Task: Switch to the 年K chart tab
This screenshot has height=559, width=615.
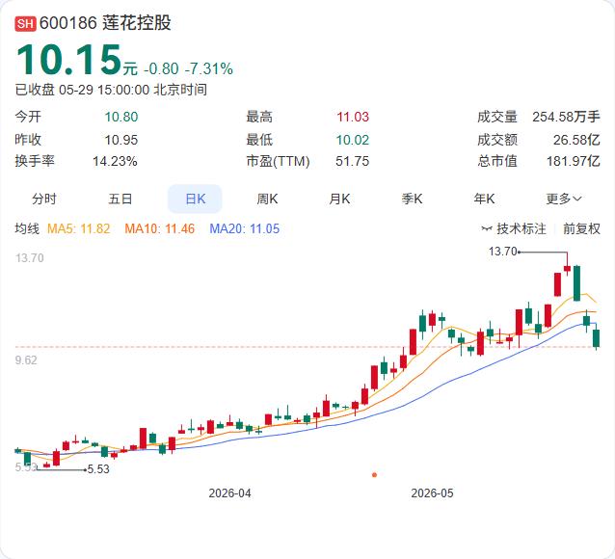Action: coord(484,199)
